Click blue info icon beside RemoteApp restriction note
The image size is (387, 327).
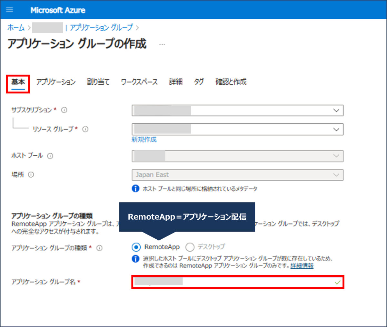pyautogui.click(x=136, y=259)
